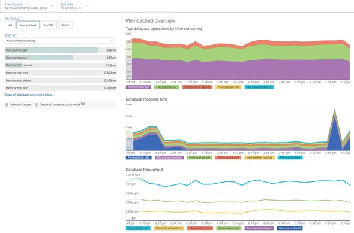Open the Memcached get operation row
This screenshot has height=233, width=354.
61,50
